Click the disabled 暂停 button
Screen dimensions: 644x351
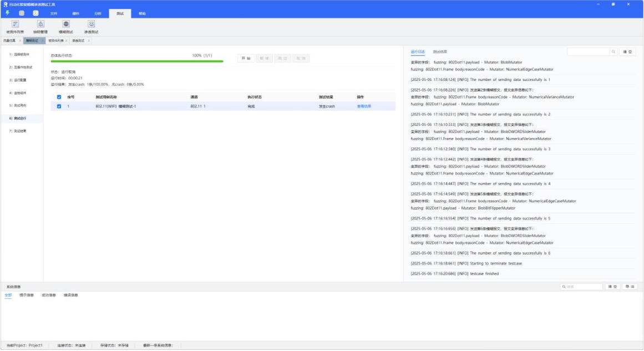tap(265, 58)
